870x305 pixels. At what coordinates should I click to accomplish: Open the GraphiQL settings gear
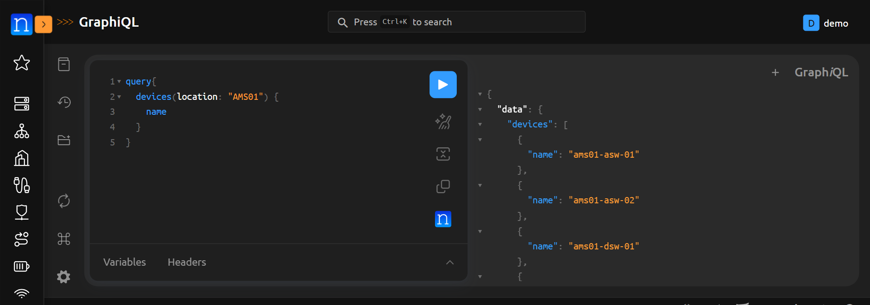[x=64, y=277]
